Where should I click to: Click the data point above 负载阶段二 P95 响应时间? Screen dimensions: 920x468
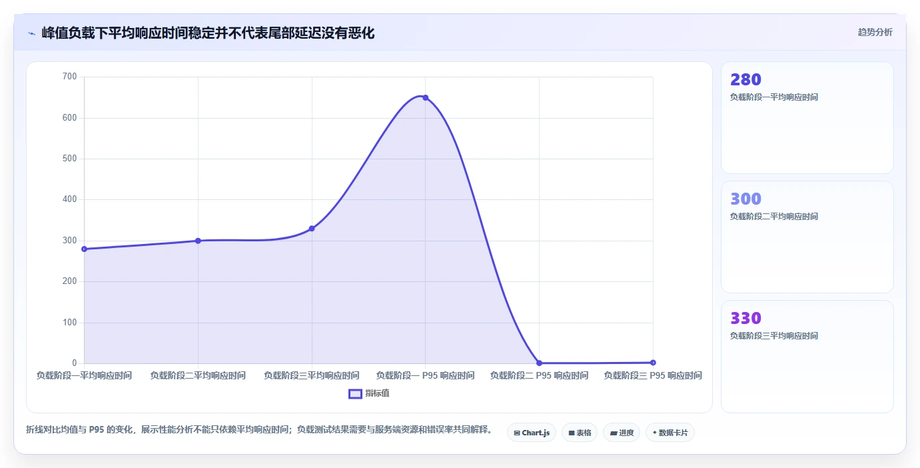(539, 363)
